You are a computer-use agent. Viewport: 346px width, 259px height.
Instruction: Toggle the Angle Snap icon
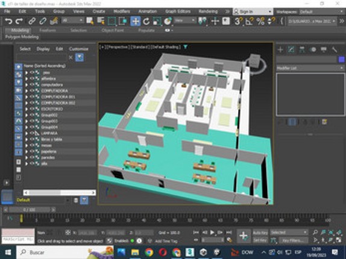[249, 21]
